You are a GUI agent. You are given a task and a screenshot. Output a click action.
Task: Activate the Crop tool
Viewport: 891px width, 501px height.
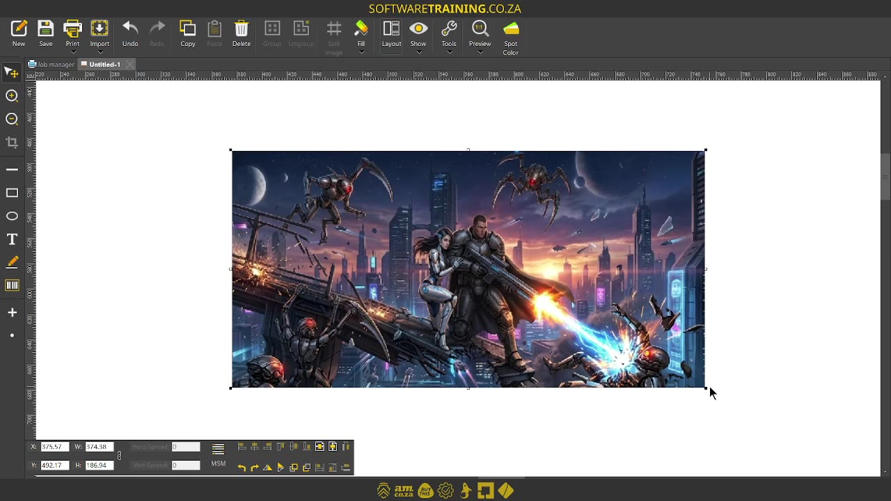point(12,143)
